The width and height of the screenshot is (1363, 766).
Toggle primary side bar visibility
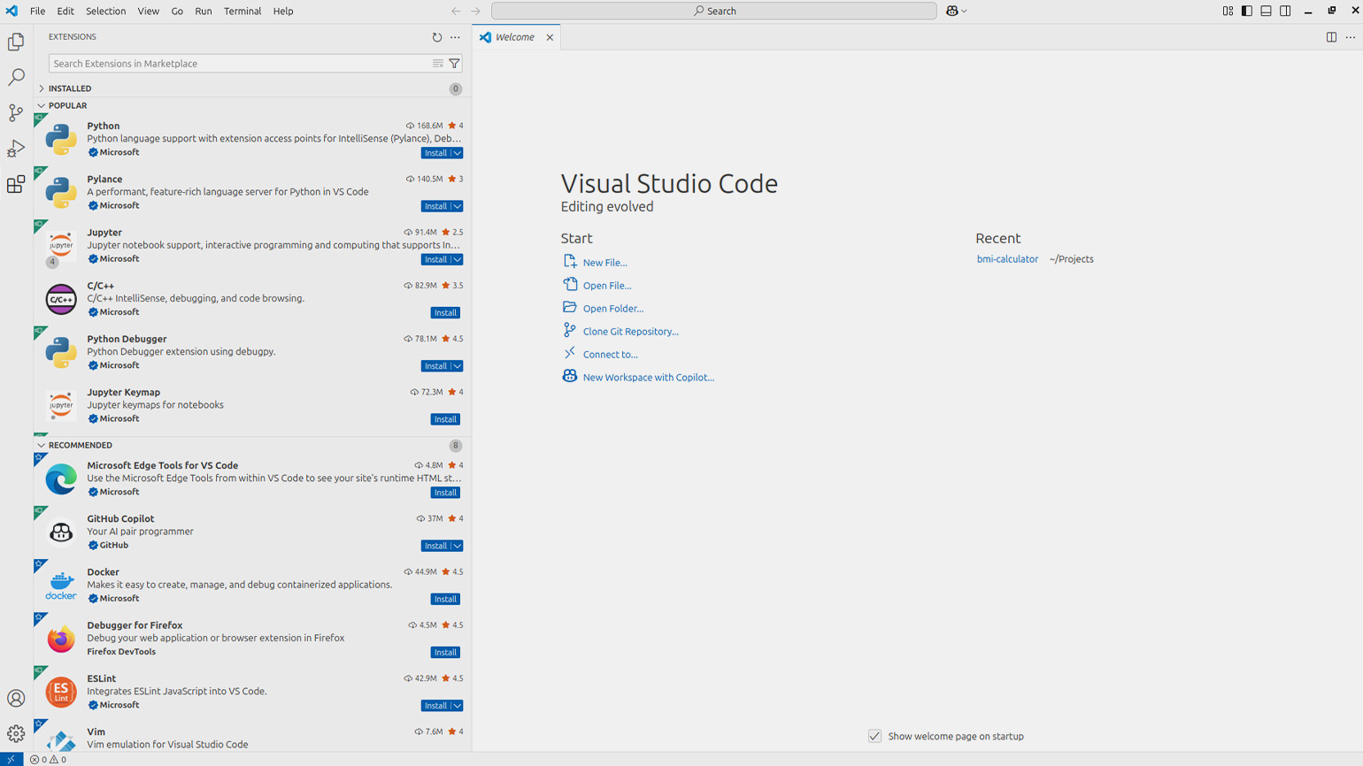pos(1247,11)
